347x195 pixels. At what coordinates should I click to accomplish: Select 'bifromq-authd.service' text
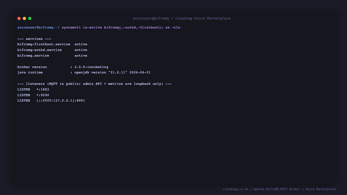(x=40, y=50)
